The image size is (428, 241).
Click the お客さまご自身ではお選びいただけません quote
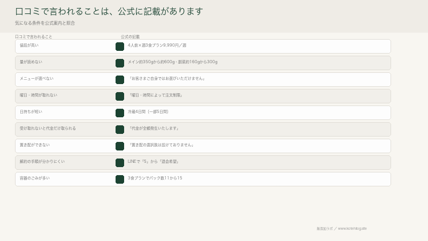(x=166, y=78)
